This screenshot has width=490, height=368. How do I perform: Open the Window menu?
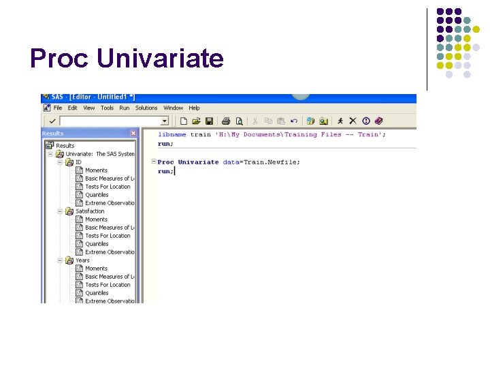pyautogui.click(x=173, y=108)
